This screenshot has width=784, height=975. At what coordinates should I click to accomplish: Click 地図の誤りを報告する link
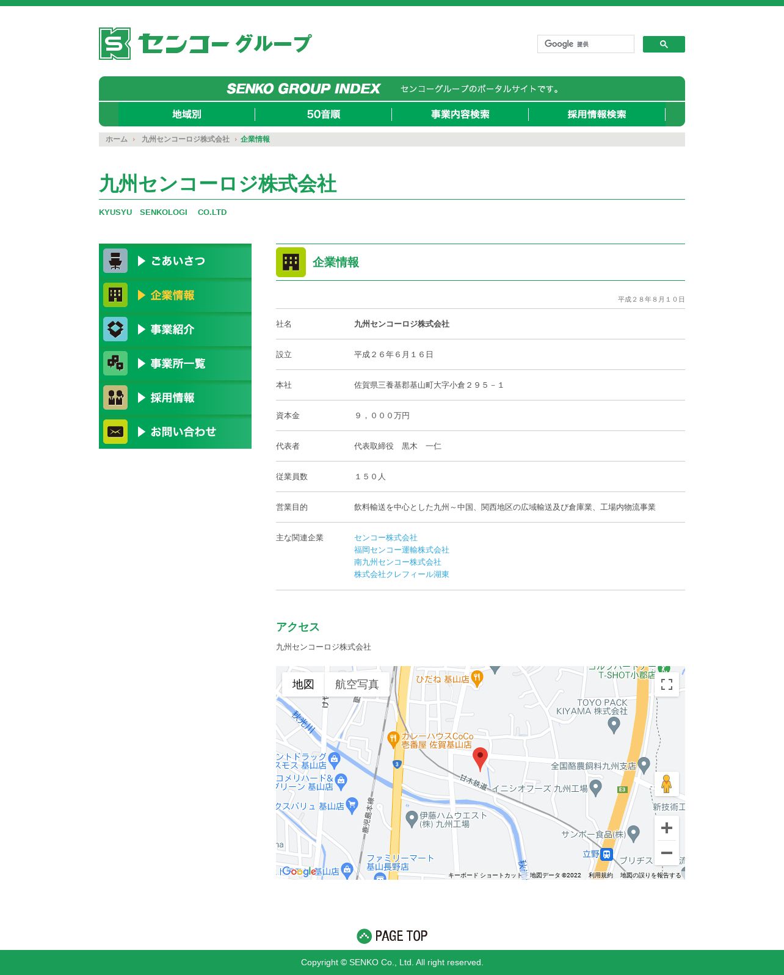click(651, 875)
